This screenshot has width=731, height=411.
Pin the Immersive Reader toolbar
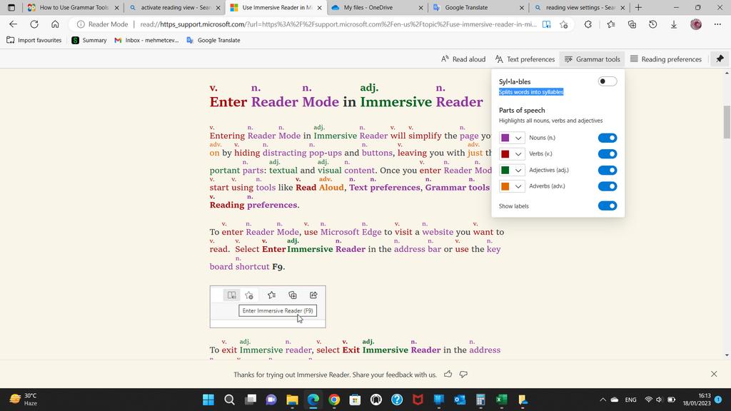[x=720, y=59]
